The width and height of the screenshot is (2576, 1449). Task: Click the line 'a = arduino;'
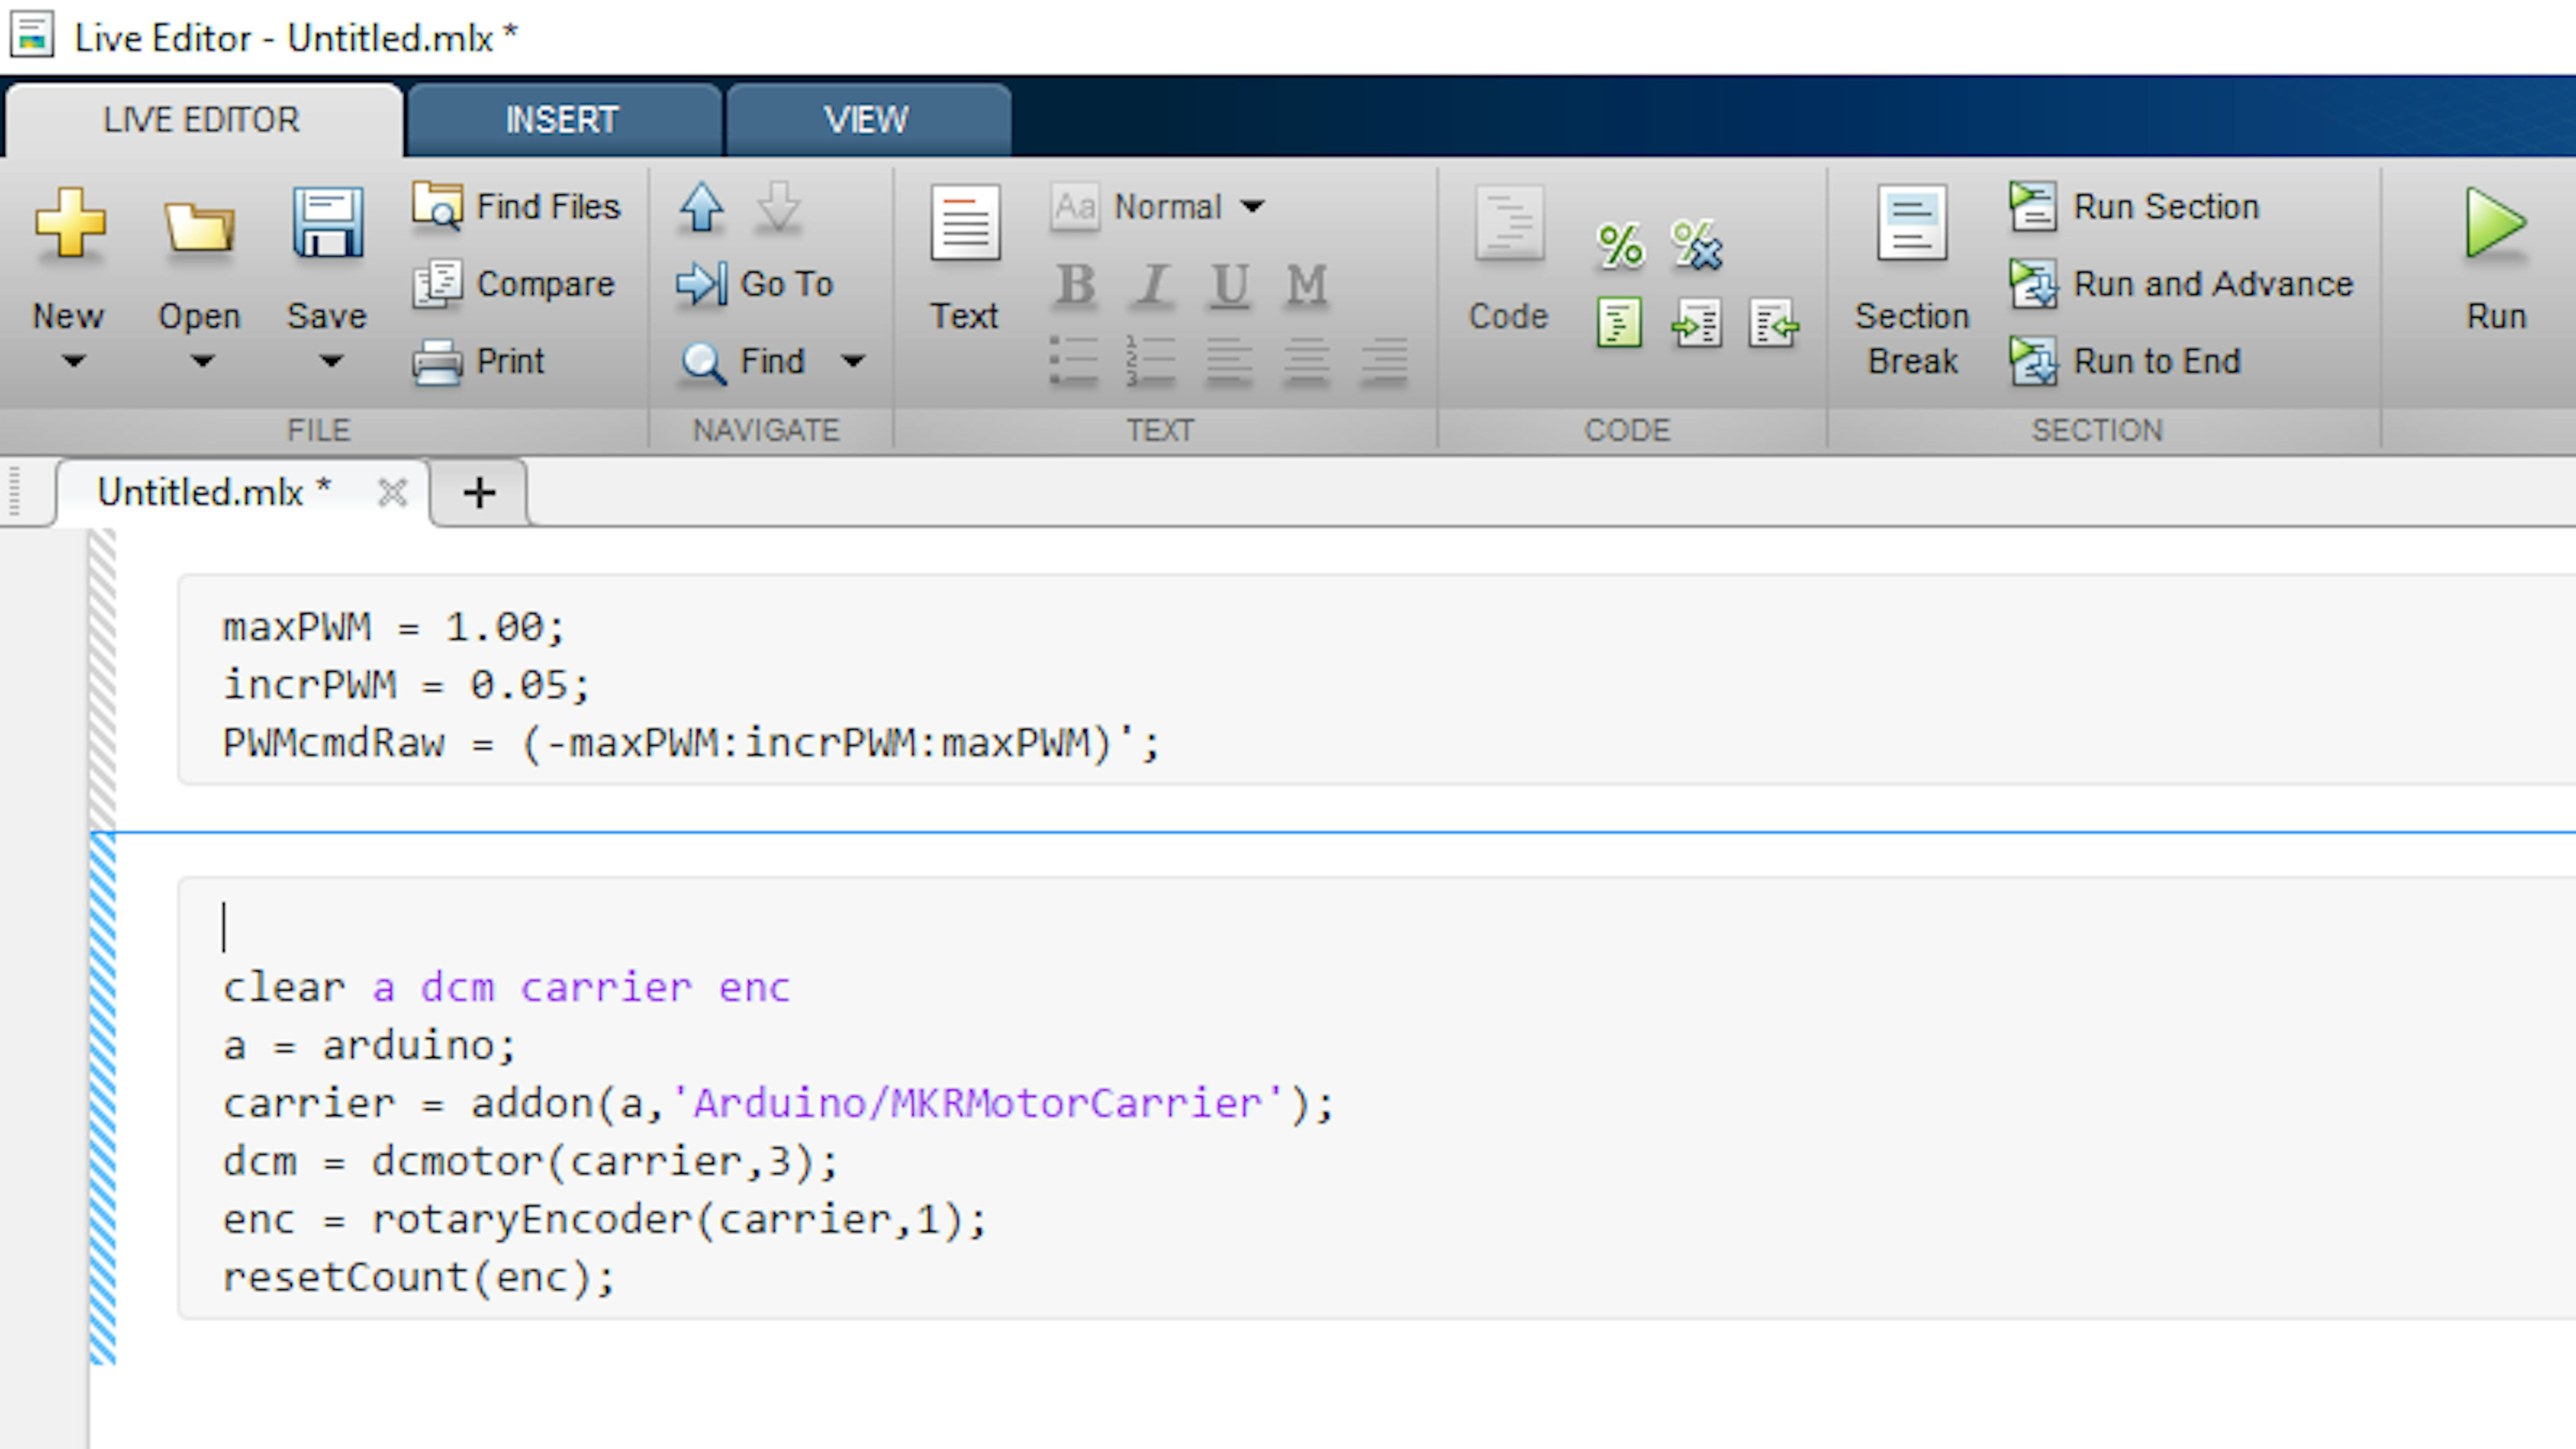(x=369, y=1046)
